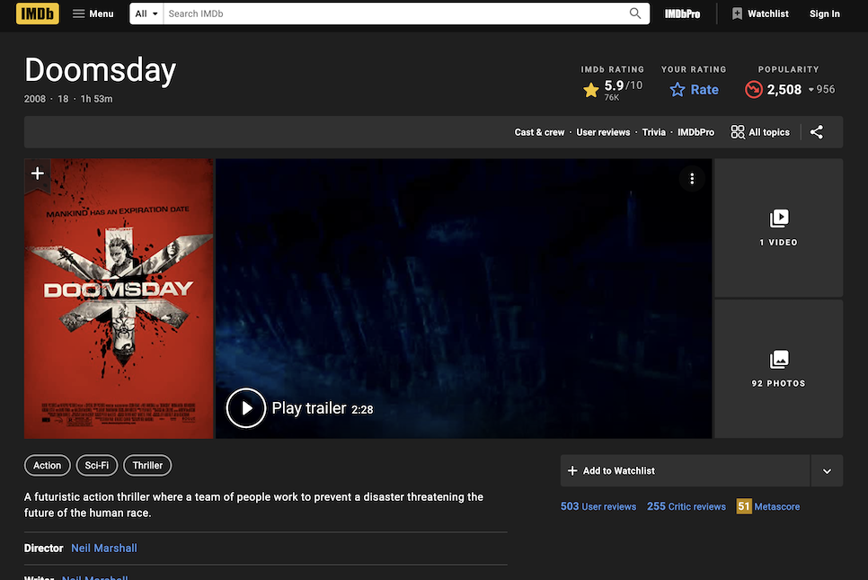
Task: Click the Play trailer 2:28 label
Action: tap(323, 409)
